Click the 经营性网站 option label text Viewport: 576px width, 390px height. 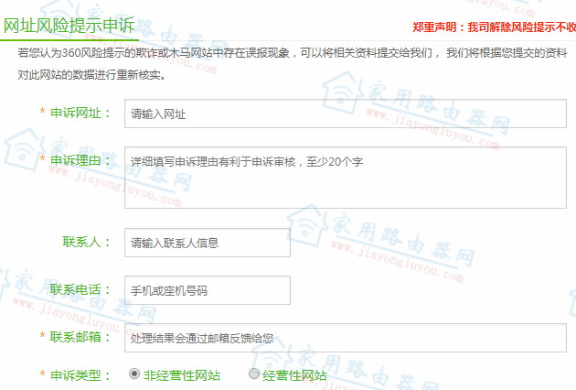click(293, 375)
